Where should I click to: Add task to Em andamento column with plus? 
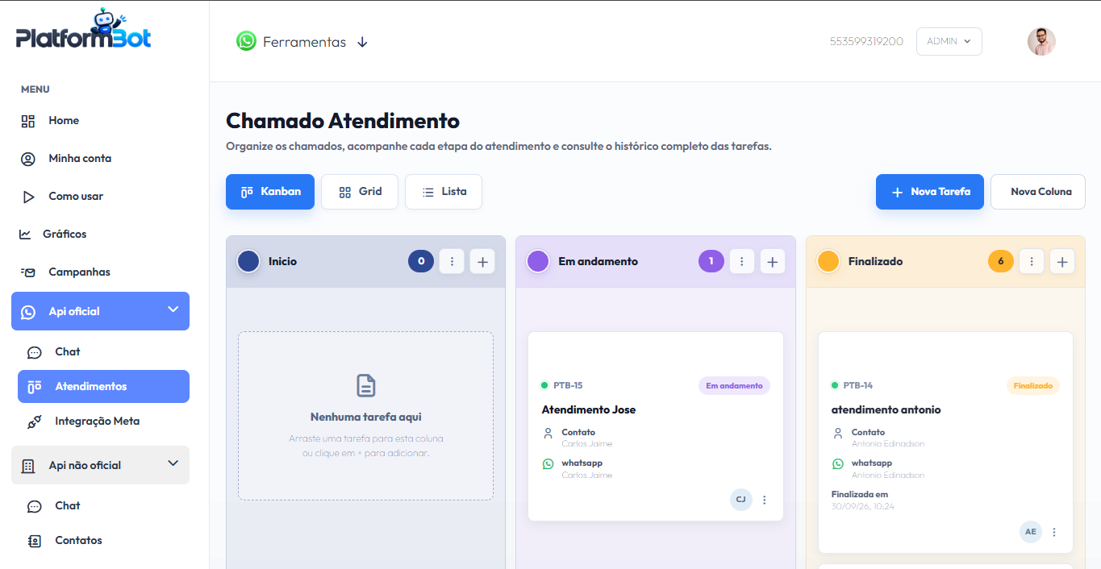pyautogui.click(x=773, y=261)
